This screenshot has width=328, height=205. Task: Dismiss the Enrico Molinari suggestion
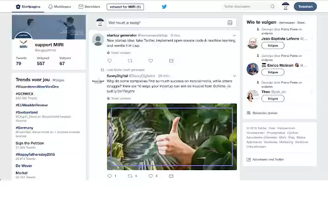(x=312, y=65)
